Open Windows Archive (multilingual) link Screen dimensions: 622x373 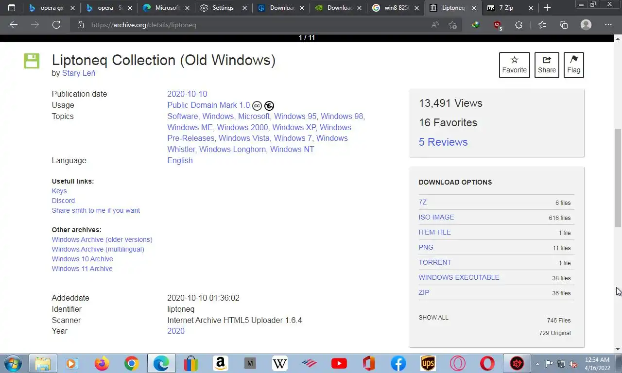click(x=98, y=249)
